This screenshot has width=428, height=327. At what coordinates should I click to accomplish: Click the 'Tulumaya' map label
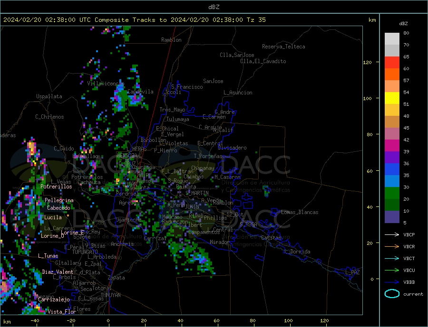[x=178, y=119]
